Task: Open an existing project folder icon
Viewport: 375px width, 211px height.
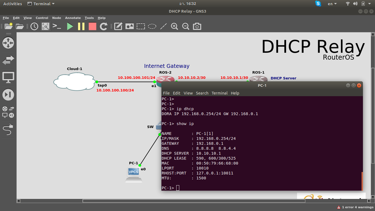Action: pos(20,26)
